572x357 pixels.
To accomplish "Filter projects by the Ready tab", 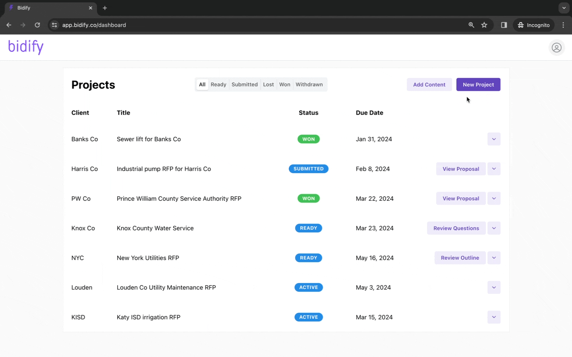I will [x=218, y=84].
